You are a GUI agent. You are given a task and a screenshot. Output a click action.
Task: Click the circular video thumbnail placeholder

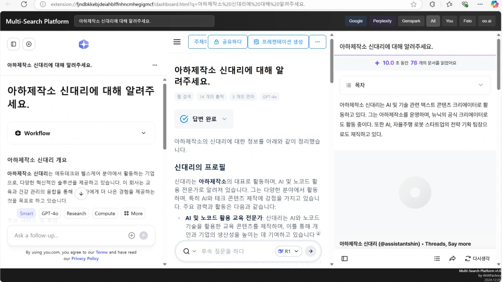pos(415,192)
